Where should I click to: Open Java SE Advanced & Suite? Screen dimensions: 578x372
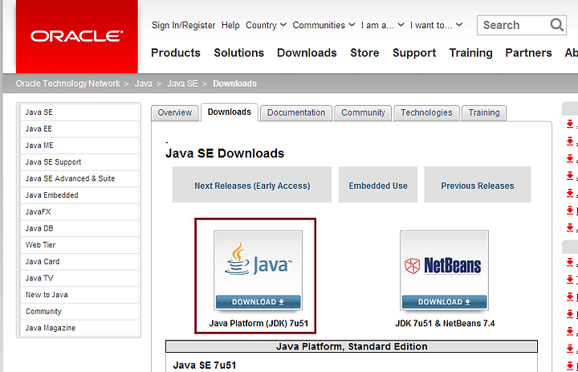[79, 178]
